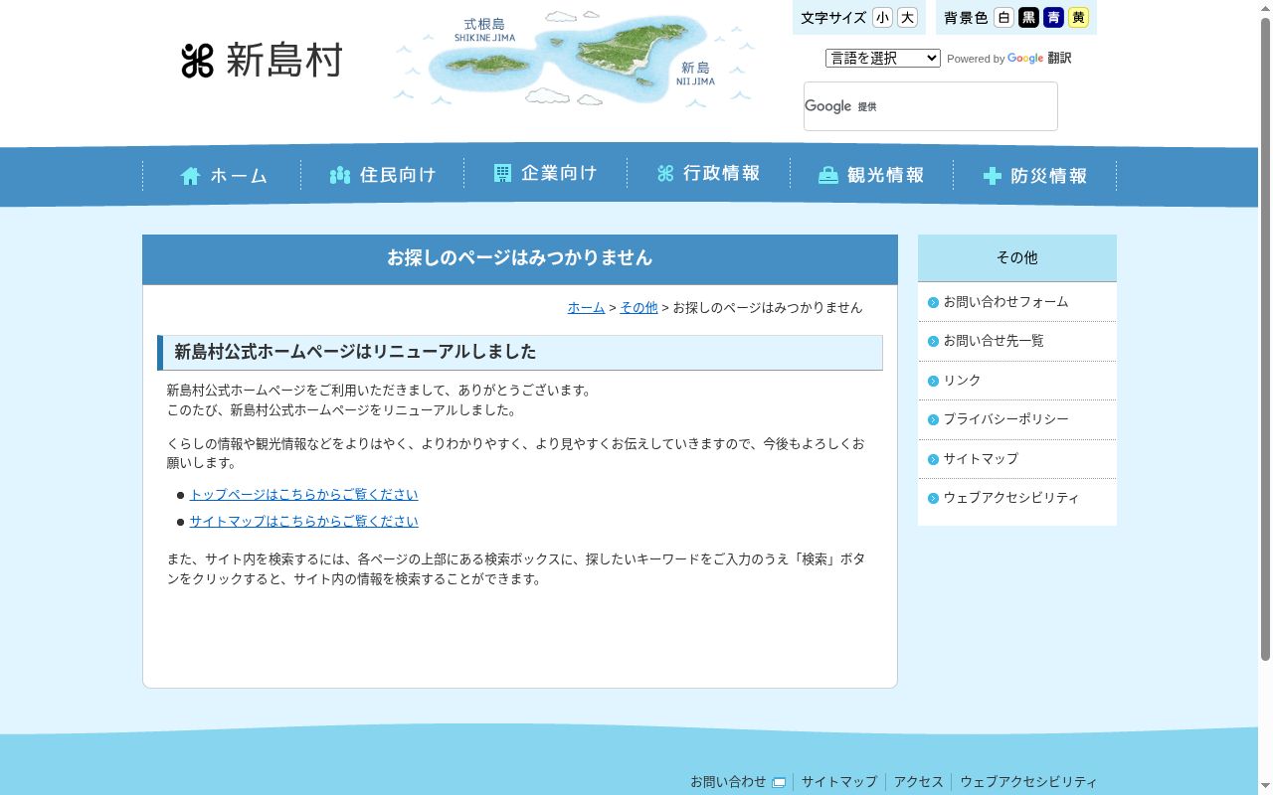Click the bullet icon beside プライバシーポリシー
Screen dimensions: 1273x795
pyautogui.click(x=933, y=419)
